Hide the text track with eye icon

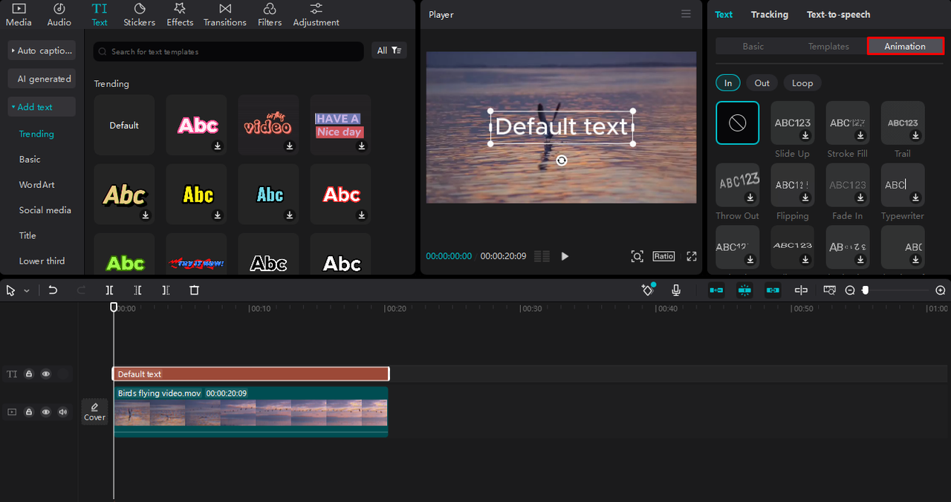[x=46, y=374]
